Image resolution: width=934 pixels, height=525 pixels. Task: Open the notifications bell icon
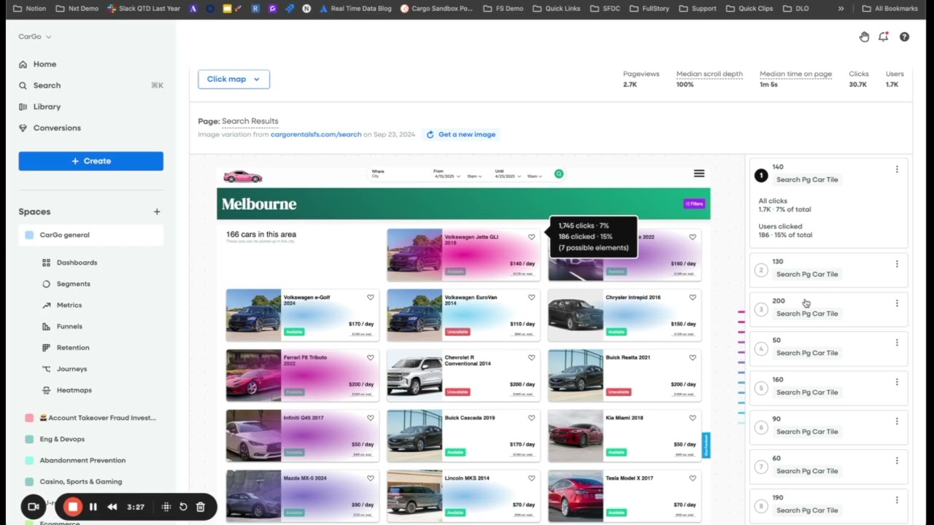(x=884, y=37)
